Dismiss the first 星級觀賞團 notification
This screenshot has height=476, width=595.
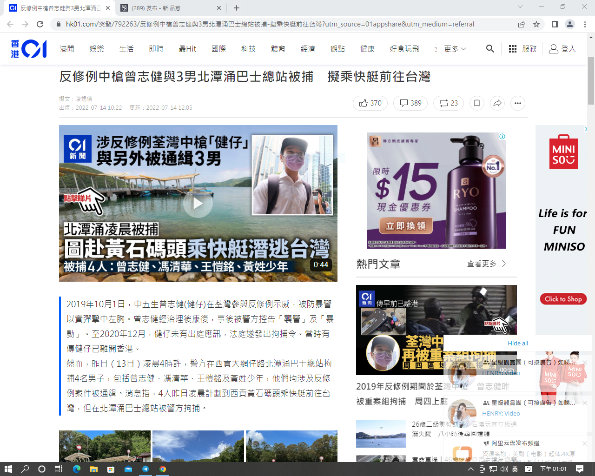click(x=585, y=363)
